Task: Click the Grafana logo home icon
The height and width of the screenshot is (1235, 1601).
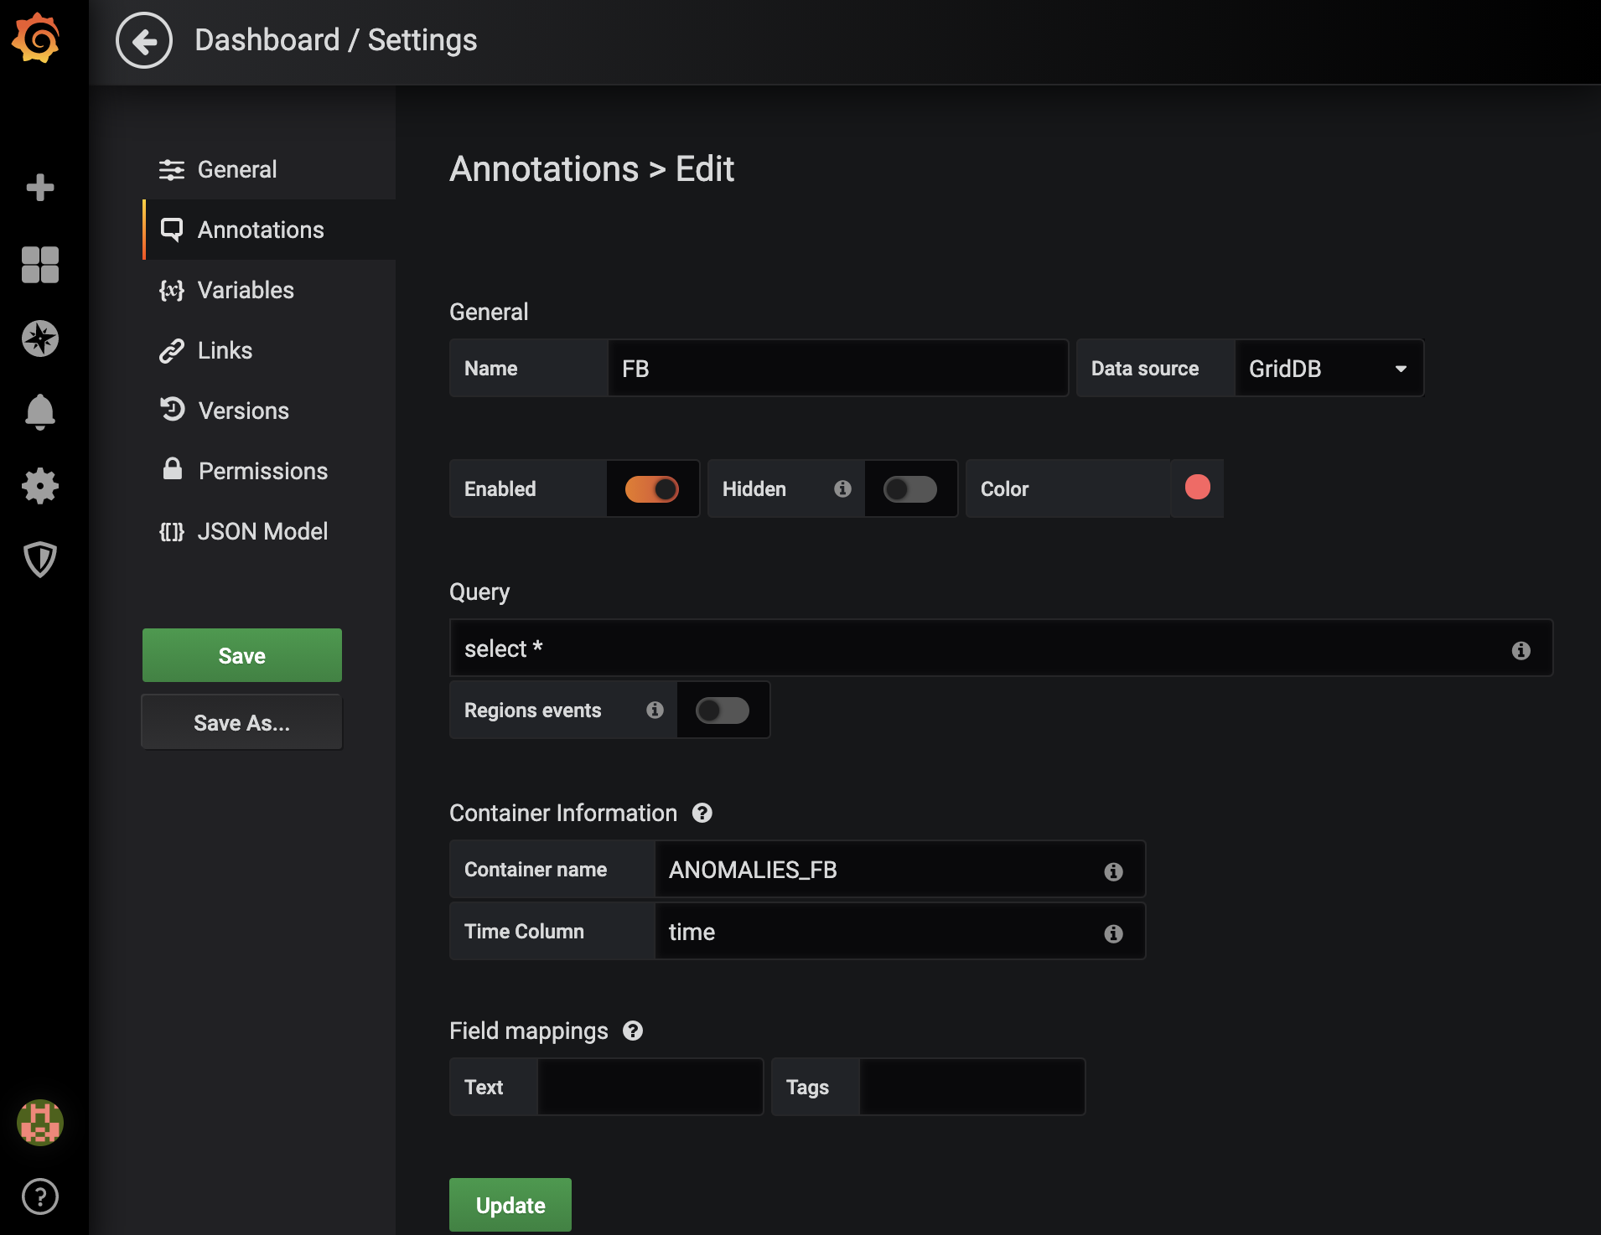Action: click(x=37, y=39)
